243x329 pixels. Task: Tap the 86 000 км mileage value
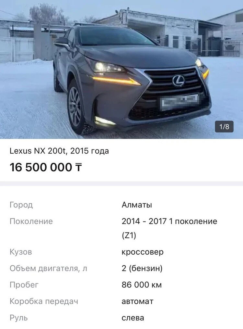click(x=142, y=285)
